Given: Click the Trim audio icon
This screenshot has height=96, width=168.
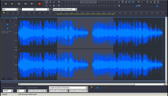Looking at the screenshot, I should (x=130, y=2).
